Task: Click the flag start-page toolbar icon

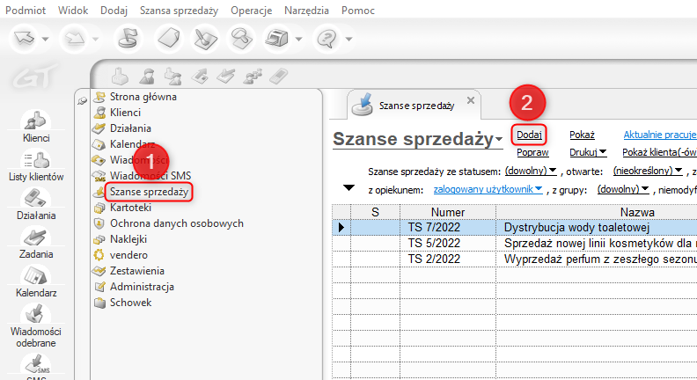Action: [128, 38]
